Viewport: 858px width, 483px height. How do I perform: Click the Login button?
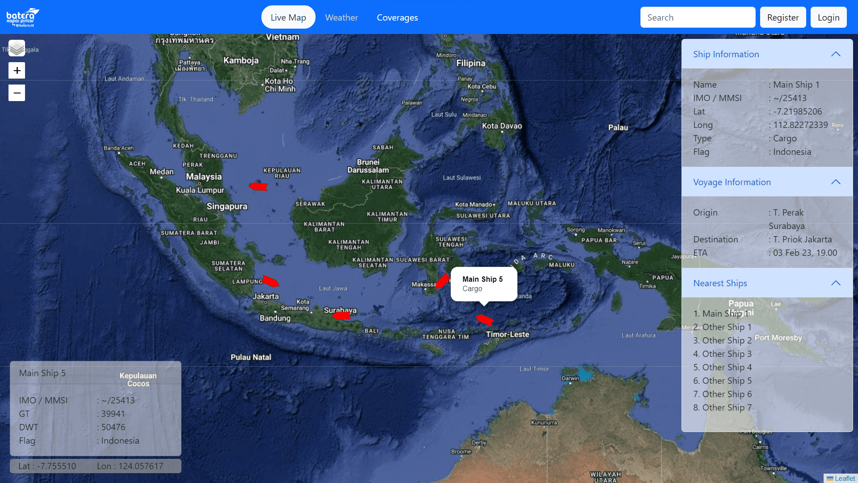(x=828, y=17)
